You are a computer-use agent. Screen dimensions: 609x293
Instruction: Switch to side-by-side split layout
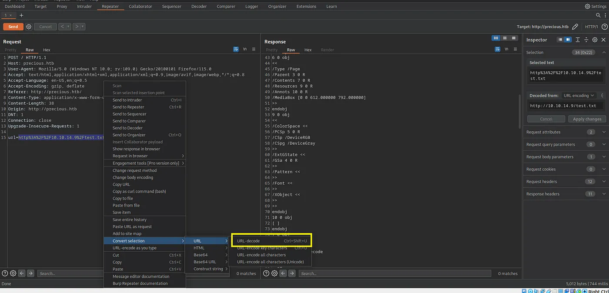[x=495, y=38]
